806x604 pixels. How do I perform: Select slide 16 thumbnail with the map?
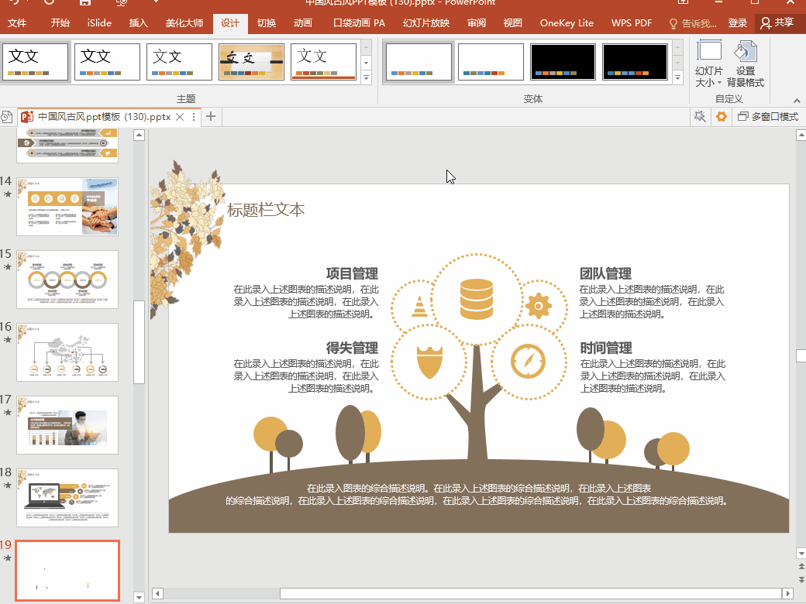point(67,352)
